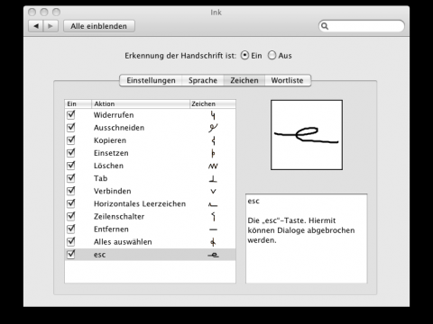Click the Tab gesture glyph
The height and width of the screenshot is (324, 433).
213,179
